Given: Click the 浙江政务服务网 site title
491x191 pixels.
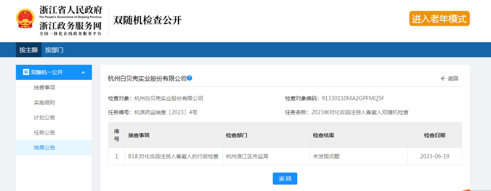Looking at the screenshot, I should tap(70, 25).
